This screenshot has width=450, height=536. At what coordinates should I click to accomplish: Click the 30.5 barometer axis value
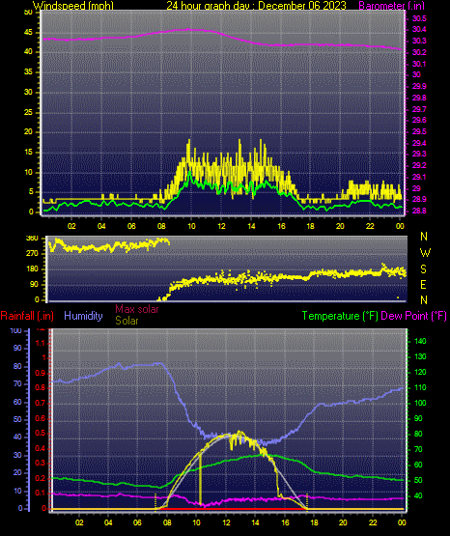coord(419,18)
